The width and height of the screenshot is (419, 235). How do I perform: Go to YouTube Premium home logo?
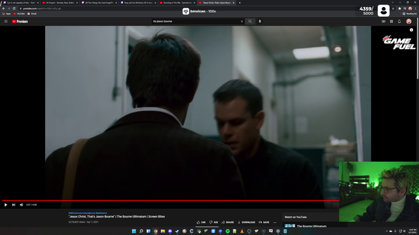click(20, 22)
